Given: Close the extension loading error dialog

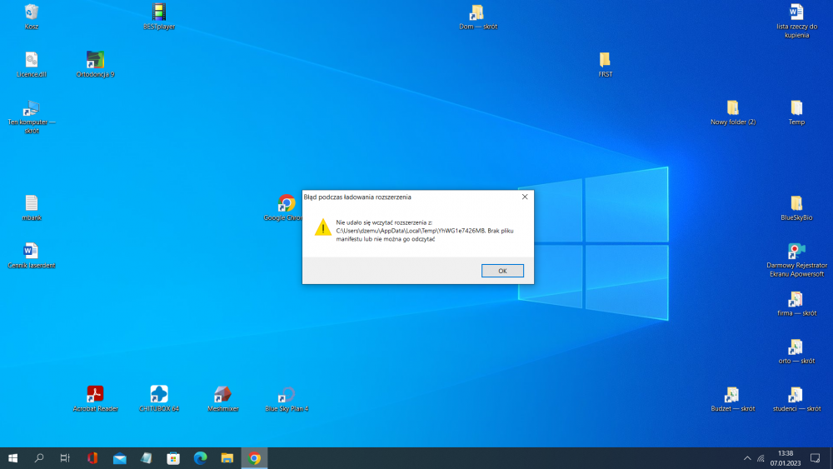Looking at the screenshot, I should [x=524, y=197].
